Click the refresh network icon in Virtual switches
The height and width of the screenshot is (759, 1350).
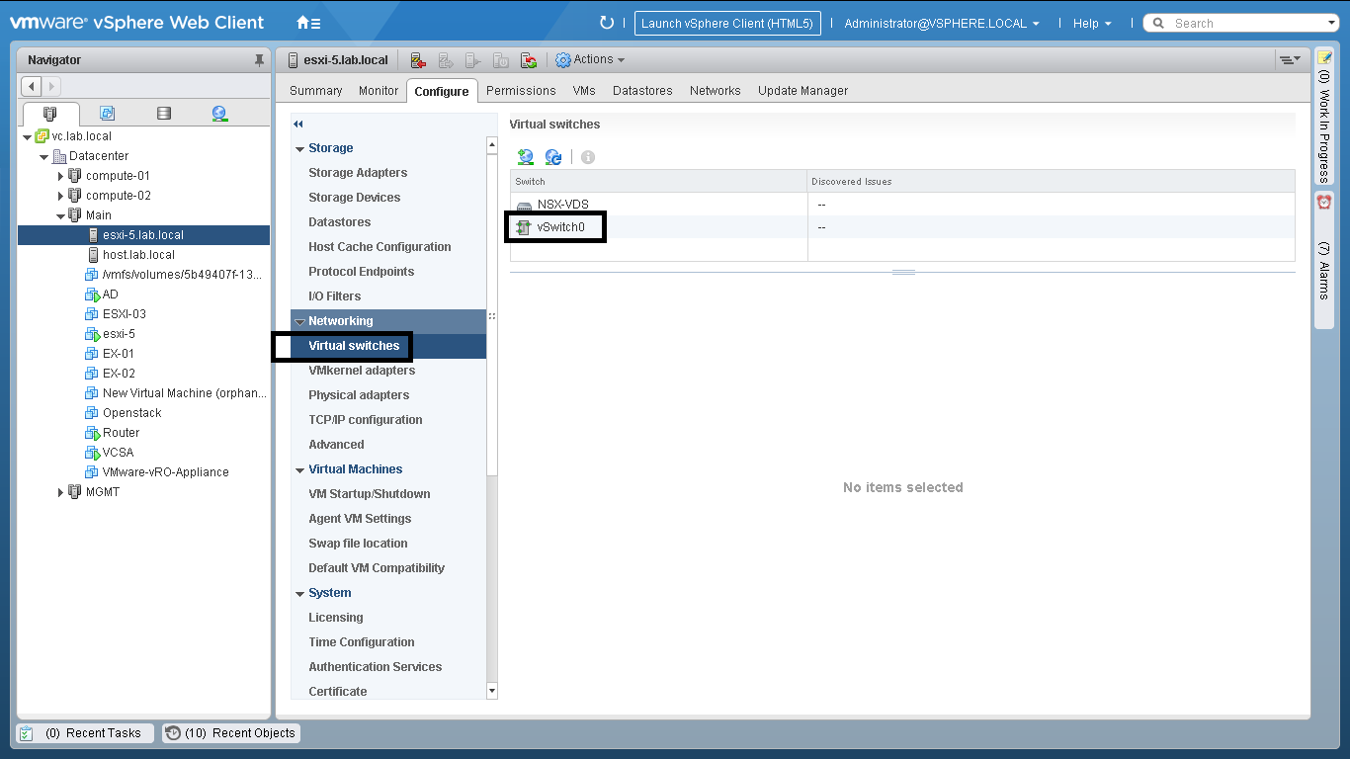coord(553,157)
